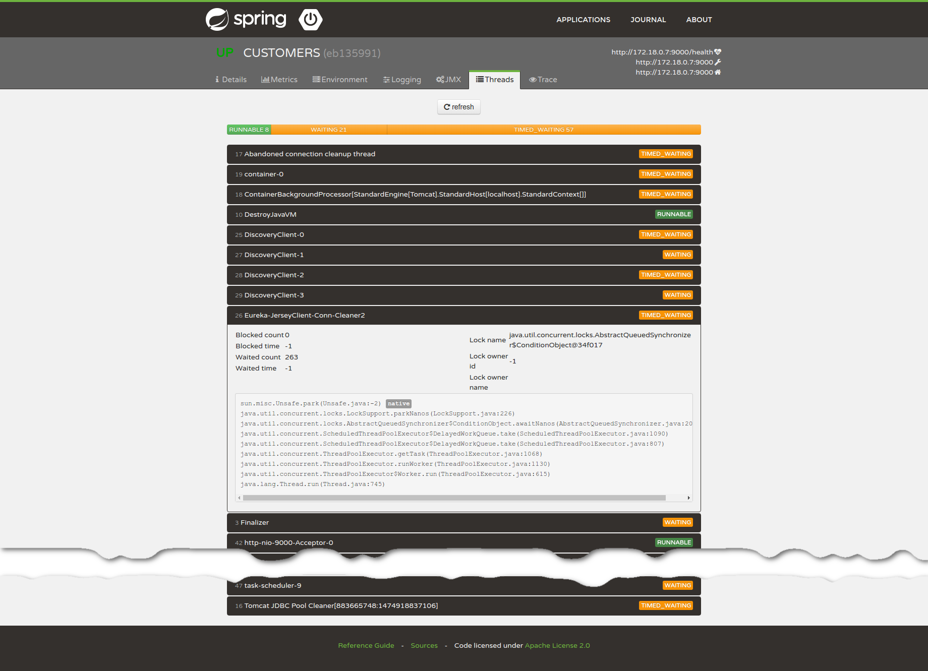Click the stack trace horizontal scrollbar right arrow
Viewport: 928px width, 671px height.
(x=688, y=498)
